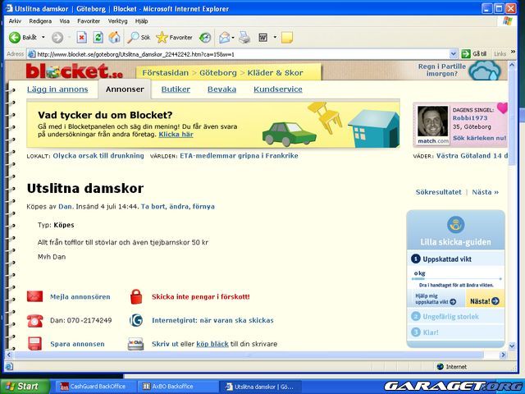This screenshot has height=394, width=525.
Task: Click the Print toolbar icon
Action: click(x=244, y=37)
